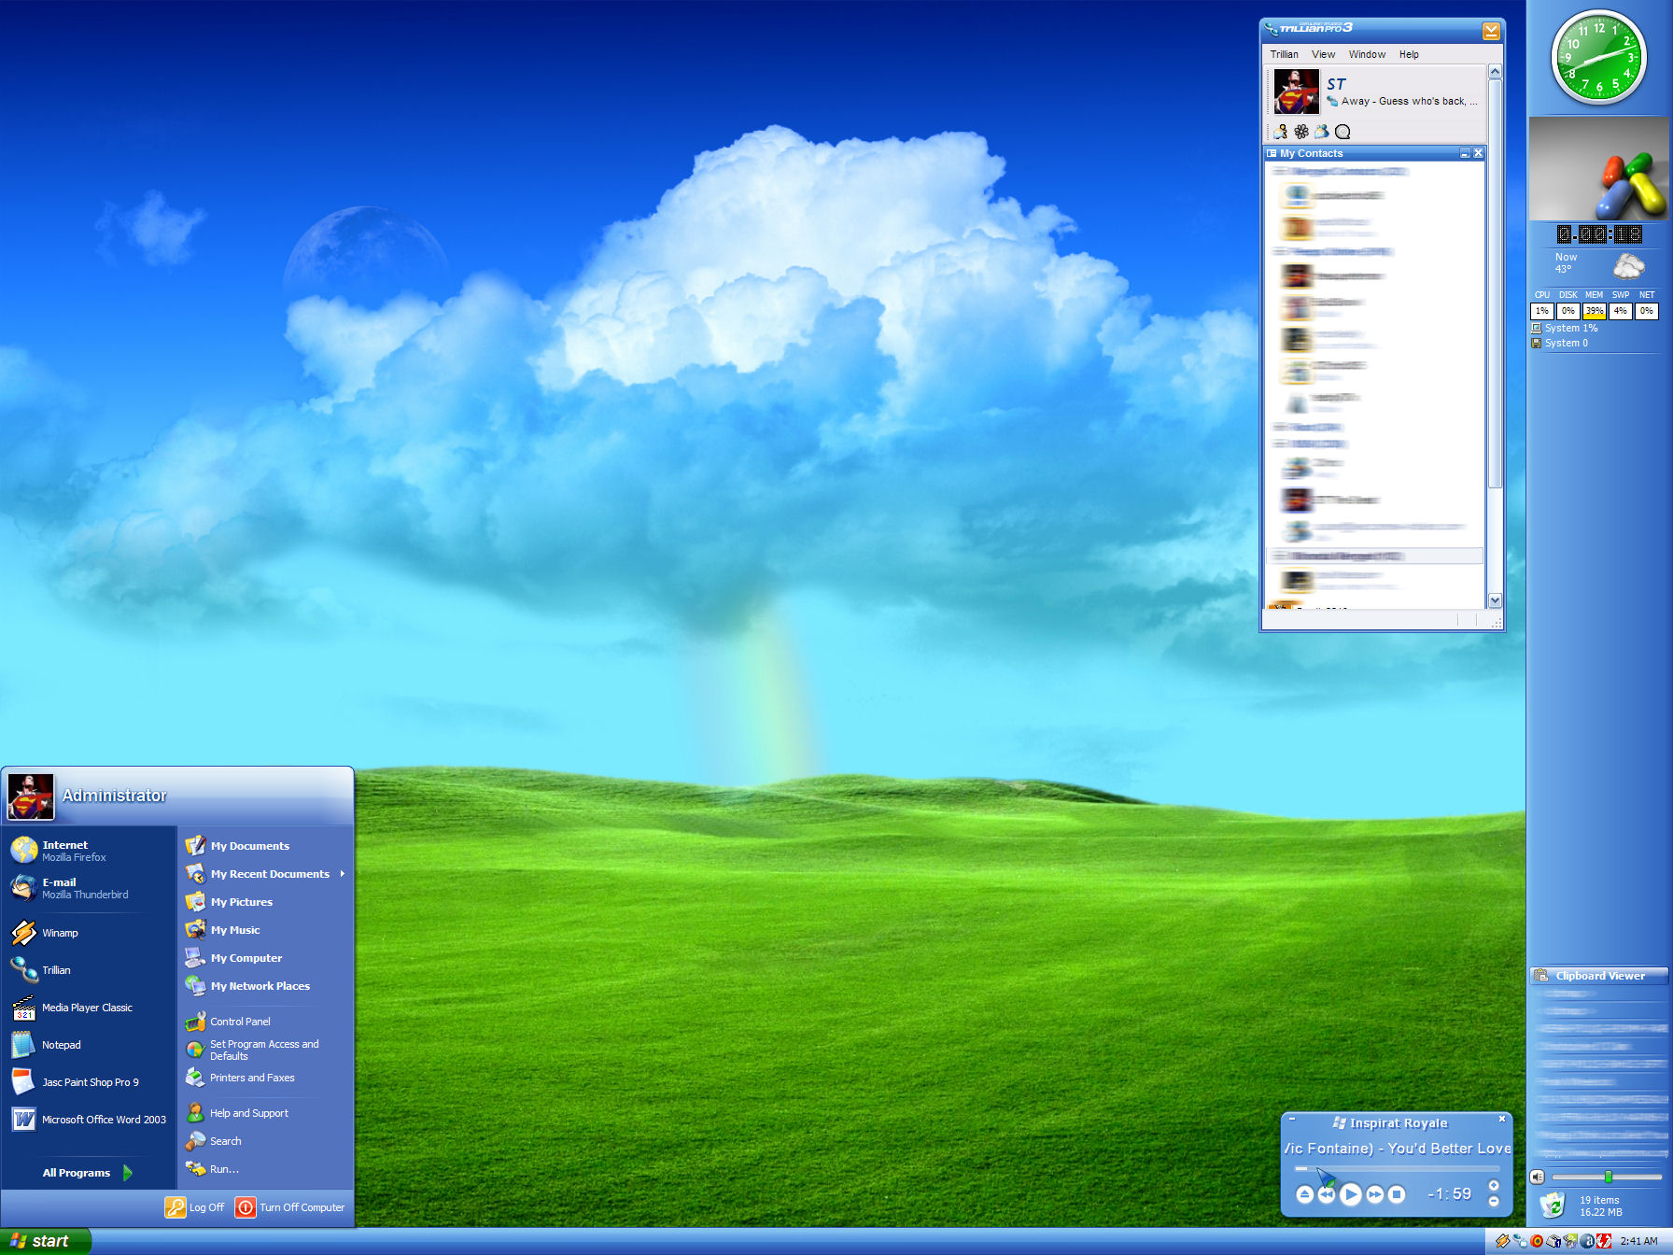Click the analog clock in the sidebar
This screenshot has width=1673, height=1255.
pyautogui.click(x=1599, y=58)
